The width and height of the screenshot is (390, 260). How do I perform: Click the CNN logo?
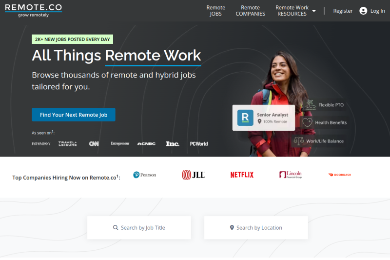click(x=94, y=143)
